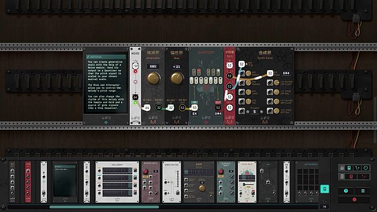Screen dimensions: 377x212
Task: Click the Synth Voice Pitch jack
Action: (270, 73)
